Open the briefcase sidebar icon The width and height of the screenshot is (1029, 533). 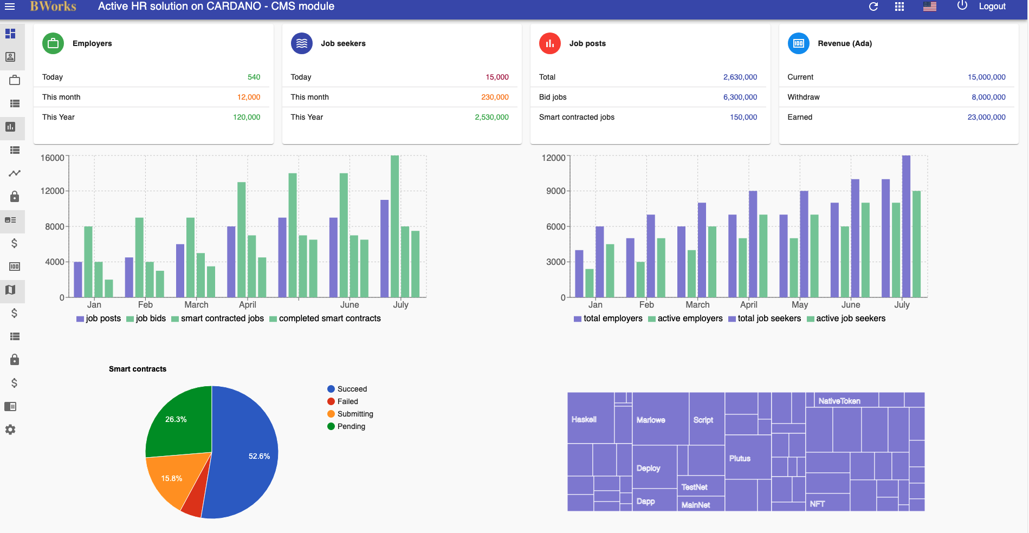[x=15, y=80]
